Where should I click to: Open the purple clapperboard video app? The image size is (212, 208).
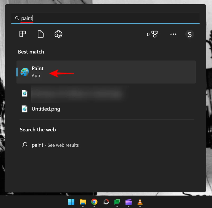(129, 202)
